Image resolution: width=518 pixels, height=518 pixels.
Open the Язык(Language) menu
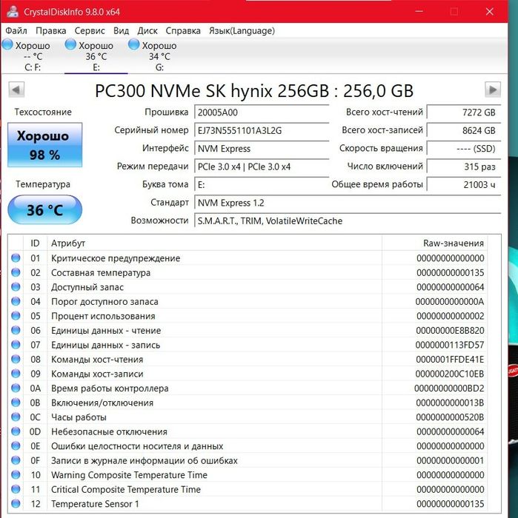pyautogui.click(x=242, y=31)
